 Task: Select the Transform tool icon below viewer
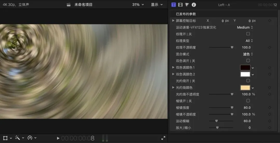point(5,138)
